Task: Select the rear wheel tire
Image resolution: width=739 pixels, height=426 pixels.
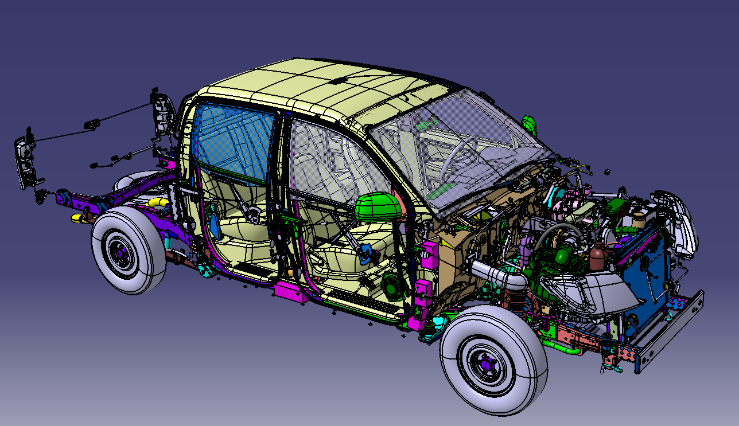Action: [128, 251]
